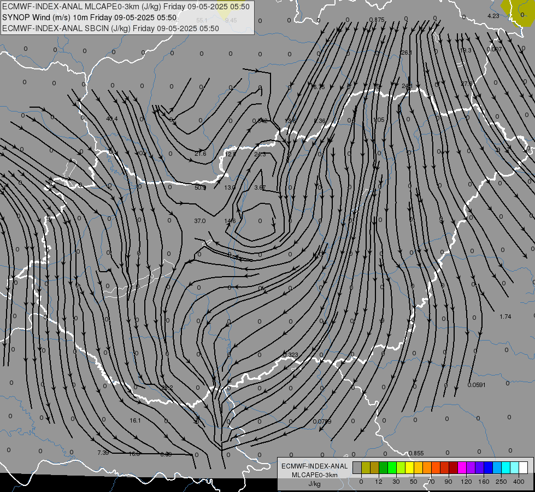Click the map value 7.39
This screenshot has width=535, height=492.
coord(103,453)
